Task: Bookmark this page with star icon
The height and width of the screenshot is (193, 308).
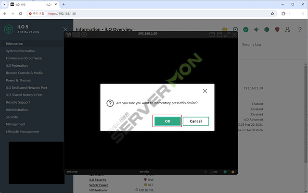Action: (272, 14)
